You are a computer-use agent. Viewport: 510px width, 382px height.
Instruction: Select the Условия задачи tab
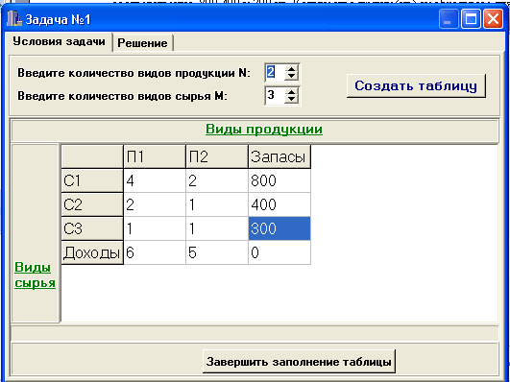pos(59,41)
